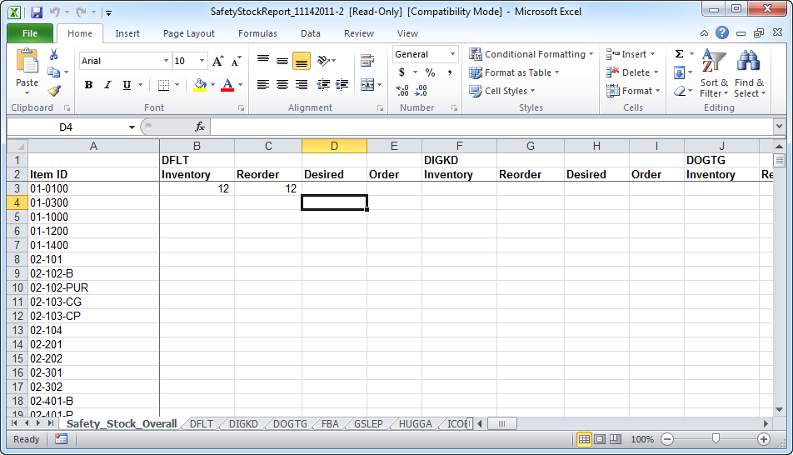Image resolution: width=793 pixels, height=455 pixels.
Task: Apply Comma Style format
Action: pyautogui.click(x=450, y=72)
